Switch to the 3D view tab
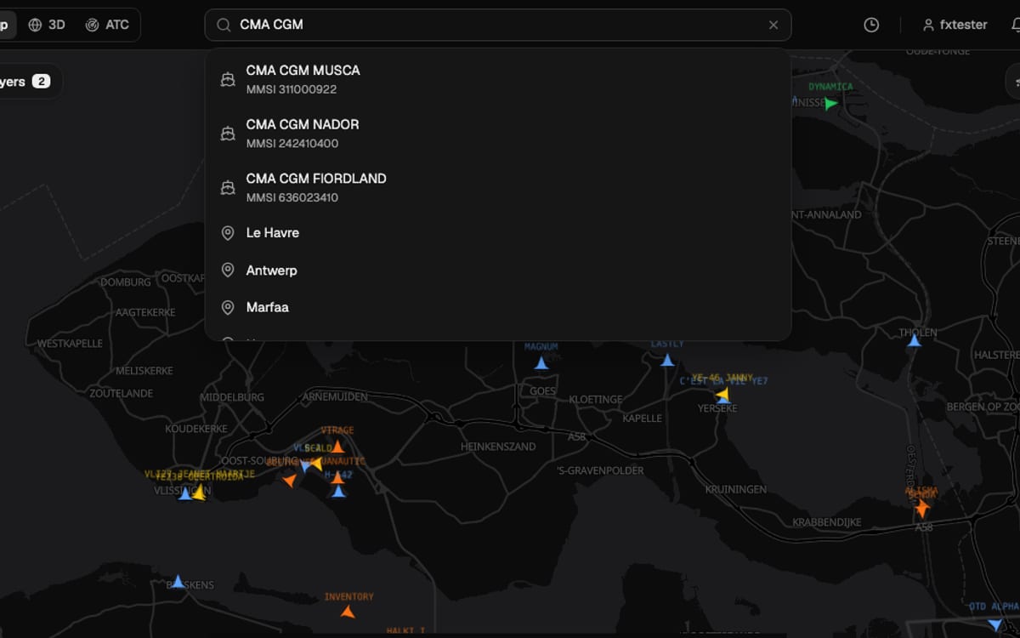1020x638 pixels. (x=47, y=25)
